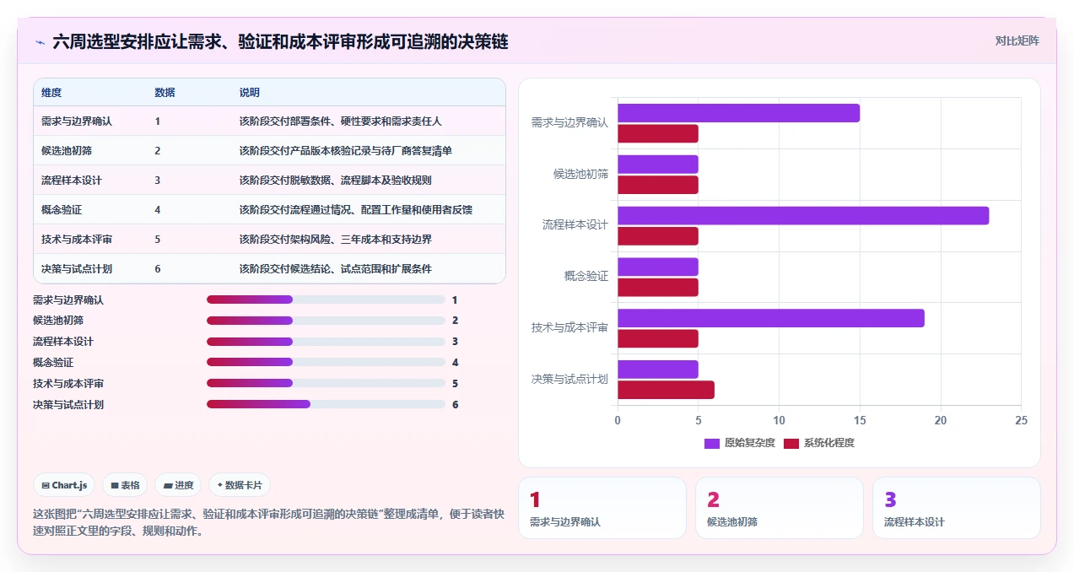Select the 候选池初筛 table row cell
The height and width of the screenshot is (572, 1074).
click(67, 151)
